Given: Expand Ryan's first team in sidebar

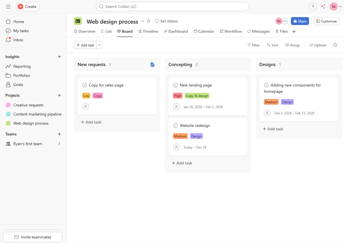Looking at the screenshot, I should click(x=59, y=144).
